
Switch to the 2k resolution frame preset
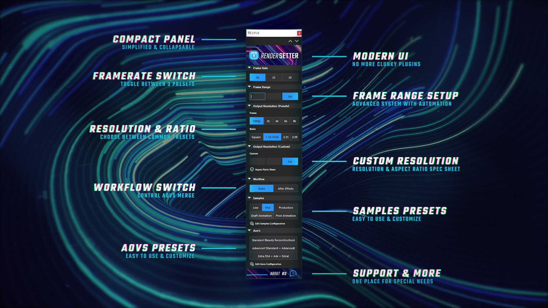point(268,121)
